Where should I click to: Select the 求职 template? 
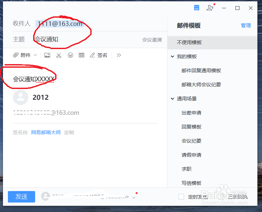(186, 169)
